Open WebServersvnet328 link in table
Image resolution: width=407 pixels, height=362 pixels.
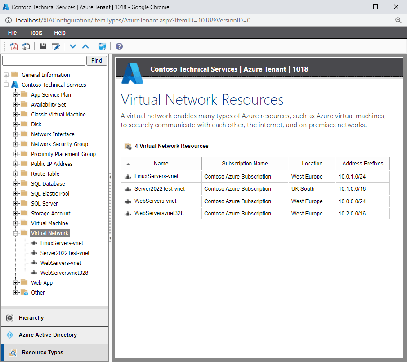pos(159,213)
